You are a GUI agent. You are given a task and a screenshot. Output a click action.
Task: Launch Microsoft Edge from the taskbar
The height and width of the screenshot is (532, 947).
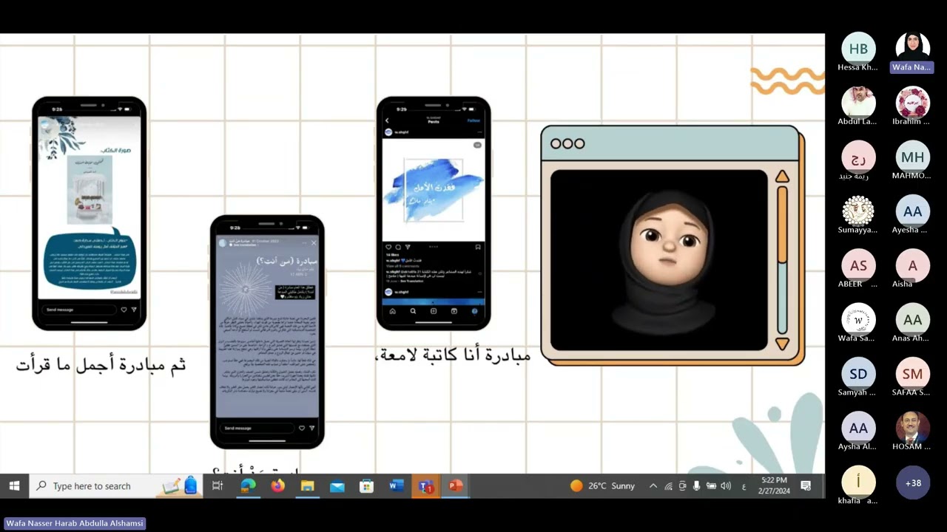[x=248, y=485]
